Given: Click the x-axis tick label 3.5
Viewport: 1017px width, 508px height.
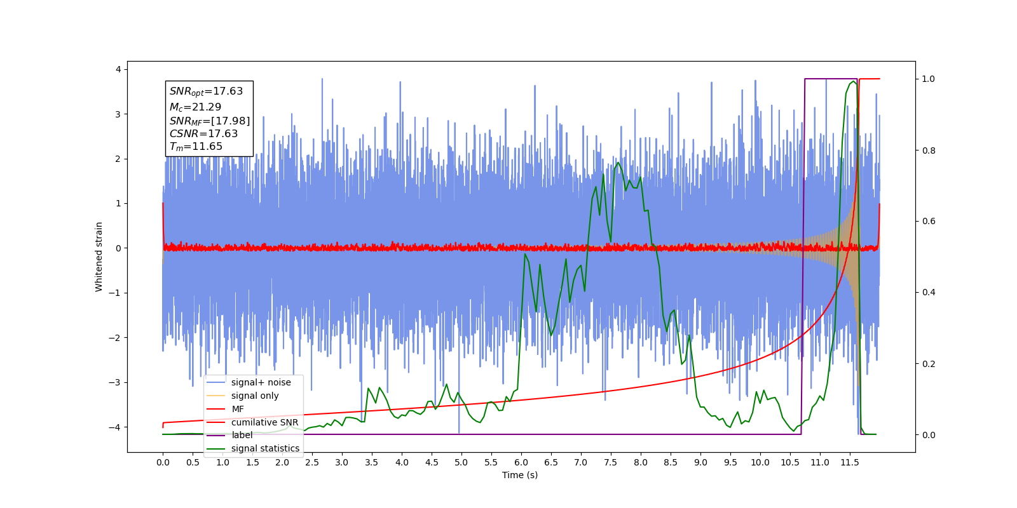Looking at the screenshot, I should [372, 462].
